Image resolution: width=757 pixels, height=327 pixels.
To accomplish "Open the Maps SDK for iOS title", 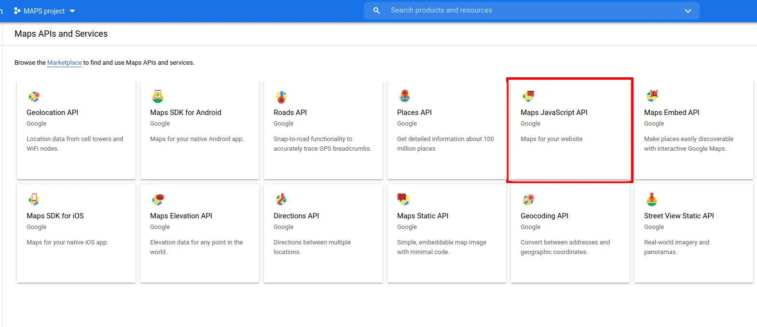I will point(55,216).
